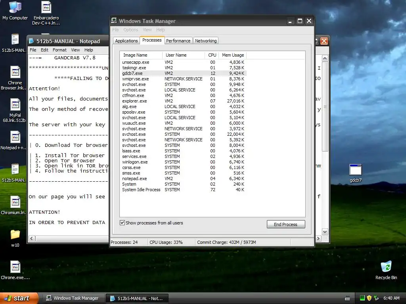This screenshot has width=406, height=304.
Task: Select explorer.exe process row
Action: (x=183, y=101)
